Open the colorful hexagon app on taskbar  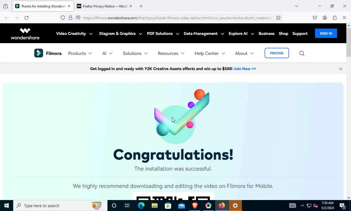pyautogui.click(x=208, y=206)
